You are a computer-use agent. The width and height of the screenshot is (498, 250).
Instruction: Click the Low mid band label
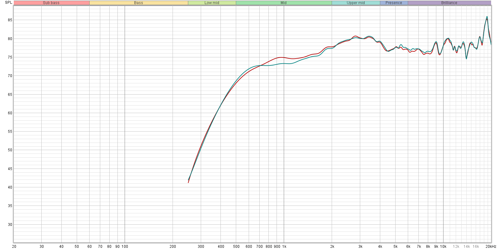pyautogui.click(x=212, y=3)
